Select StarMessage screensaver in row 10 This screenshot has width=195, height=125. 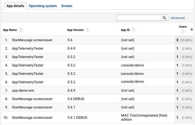point(32,117)
